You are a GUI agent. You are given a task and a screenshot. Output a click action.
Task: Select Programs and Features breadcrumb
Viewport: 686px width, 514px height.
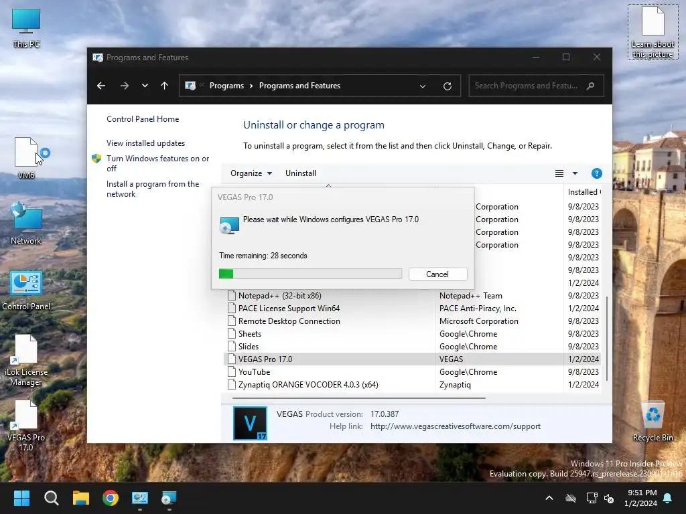[299, 86]
